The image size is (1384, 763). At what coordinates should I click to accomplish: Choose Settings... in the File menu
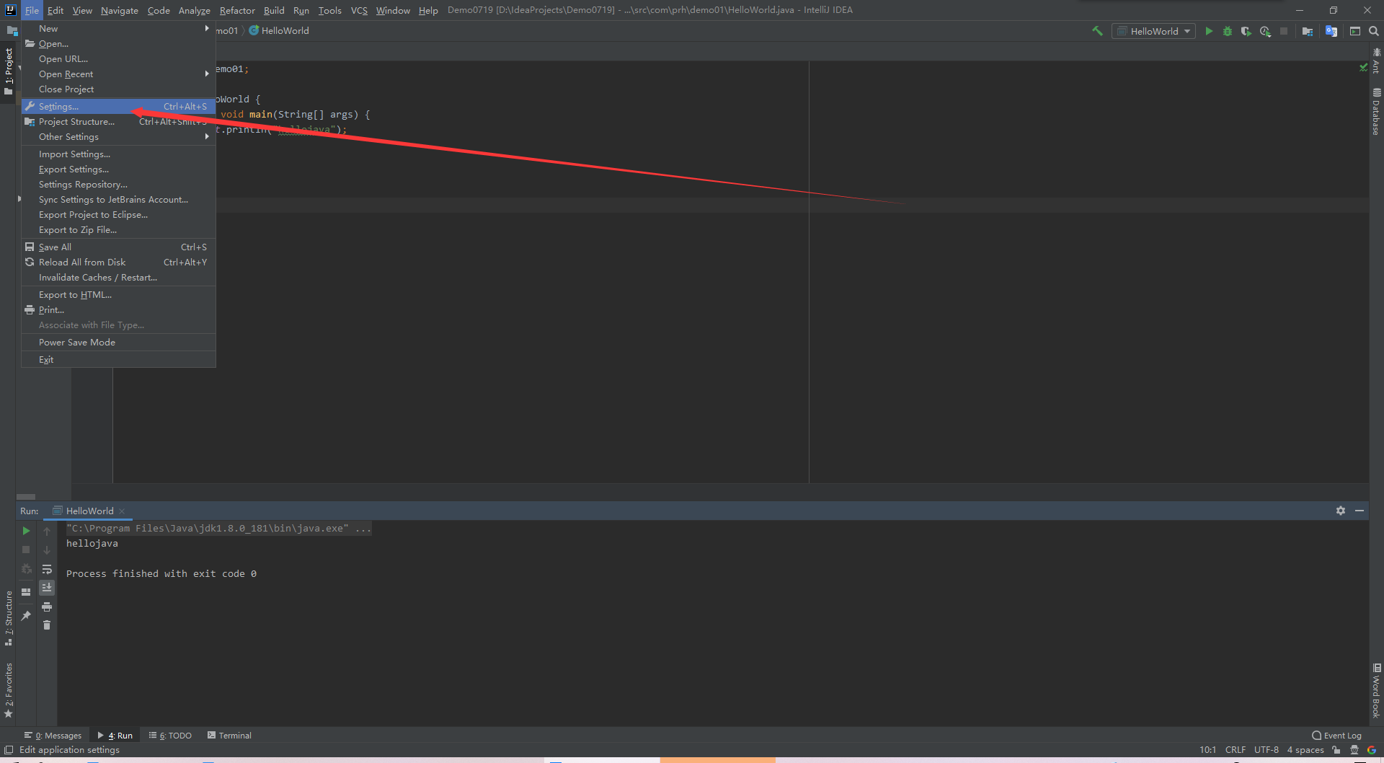pyautogui.click(x=118, y=107)
